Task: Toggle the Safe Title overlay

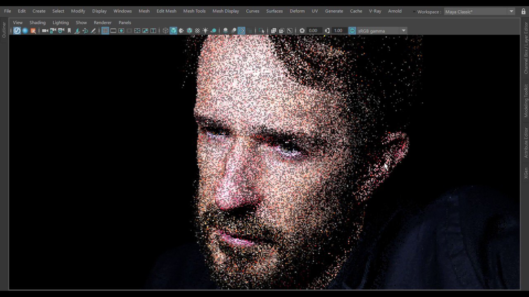Action: (x=153, y=31)
